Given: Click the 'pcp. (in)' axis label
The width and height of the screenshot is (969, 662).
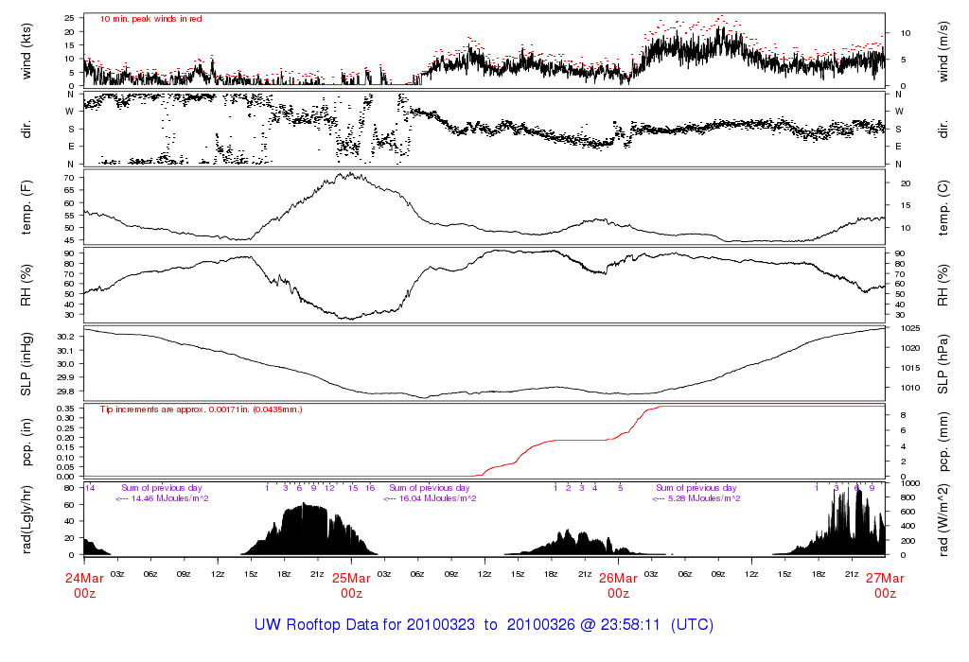Looking at the screenshot, I should click(26, 443).
